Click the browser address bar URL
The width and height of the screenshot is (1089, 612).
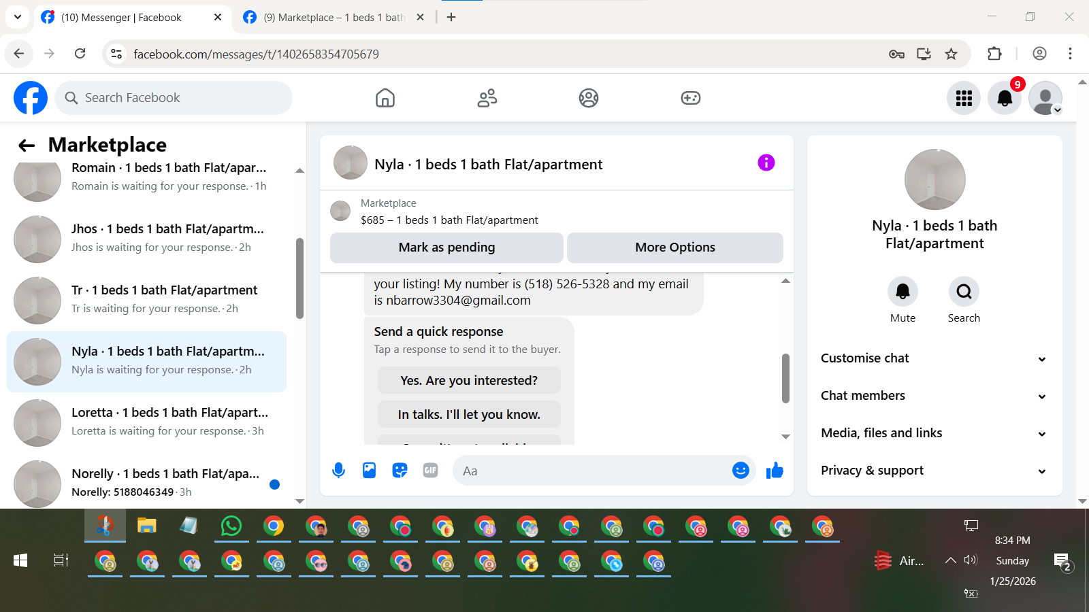[256, 54]
